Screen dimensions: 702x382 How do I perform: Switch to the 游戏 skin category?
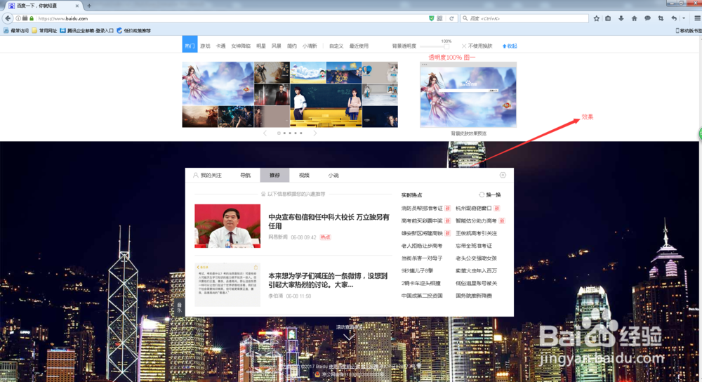(x=205, y=46)
